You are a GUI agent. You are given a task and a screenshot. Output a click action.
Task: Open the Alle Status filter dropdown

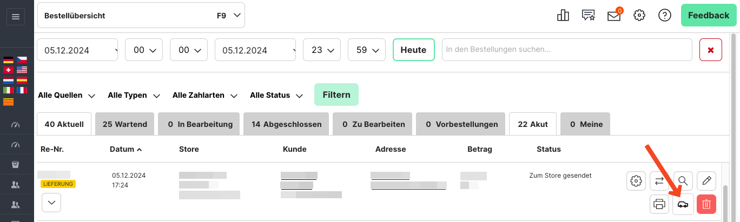point(277,96)
